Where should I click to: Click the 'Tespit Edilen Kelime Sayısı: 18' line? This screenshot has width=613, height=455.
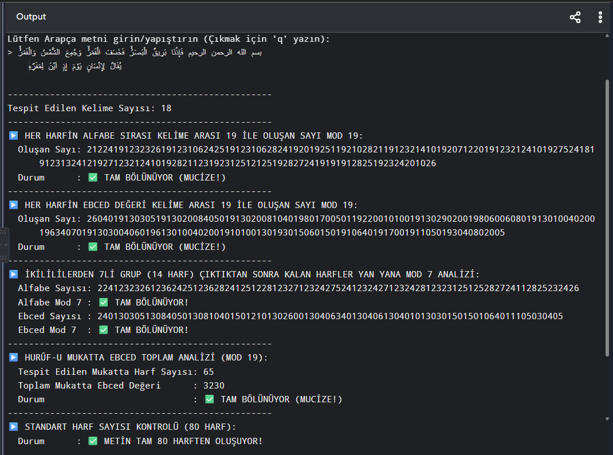coord(89,108)
